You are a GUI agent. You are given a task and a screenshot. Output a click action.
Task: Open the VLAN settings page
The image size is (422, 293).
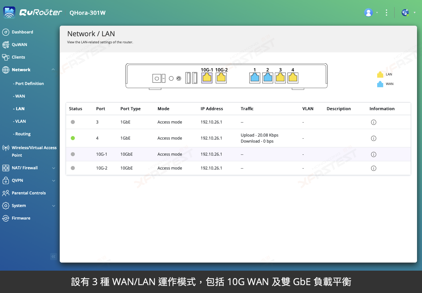coord(20,122)
